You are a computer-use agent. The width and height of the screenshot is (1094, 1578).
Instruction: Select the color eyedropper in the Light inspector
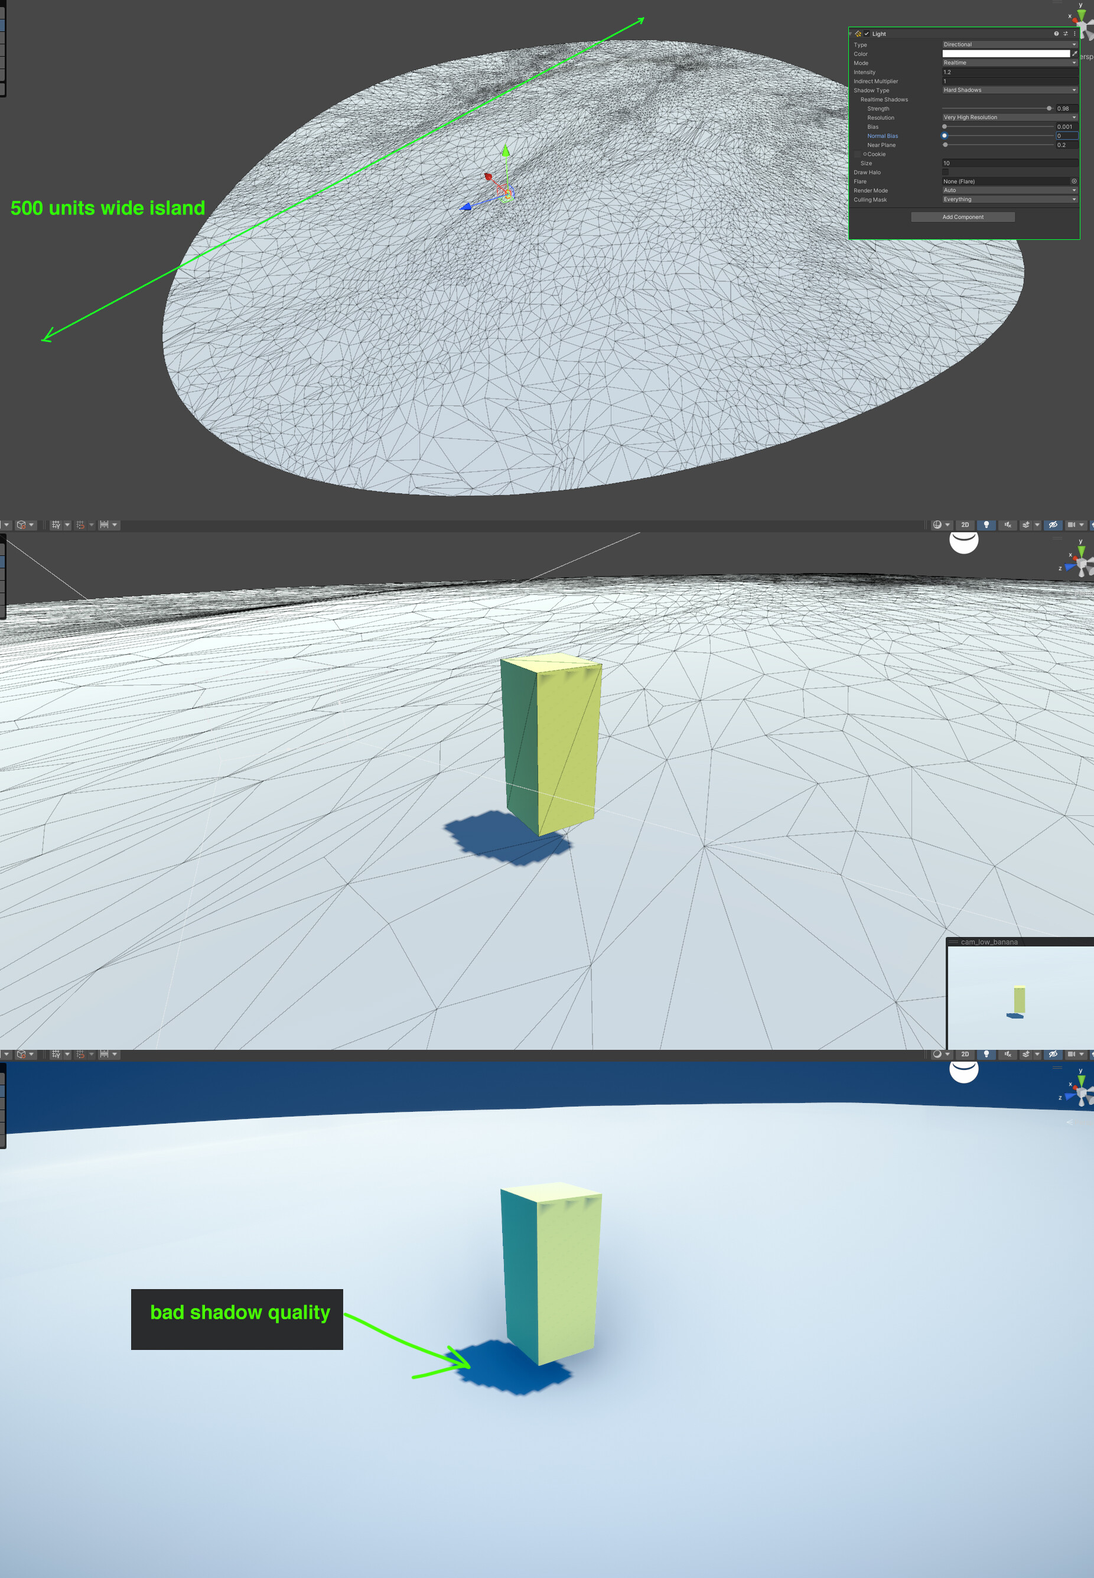tap(1075, 54)
